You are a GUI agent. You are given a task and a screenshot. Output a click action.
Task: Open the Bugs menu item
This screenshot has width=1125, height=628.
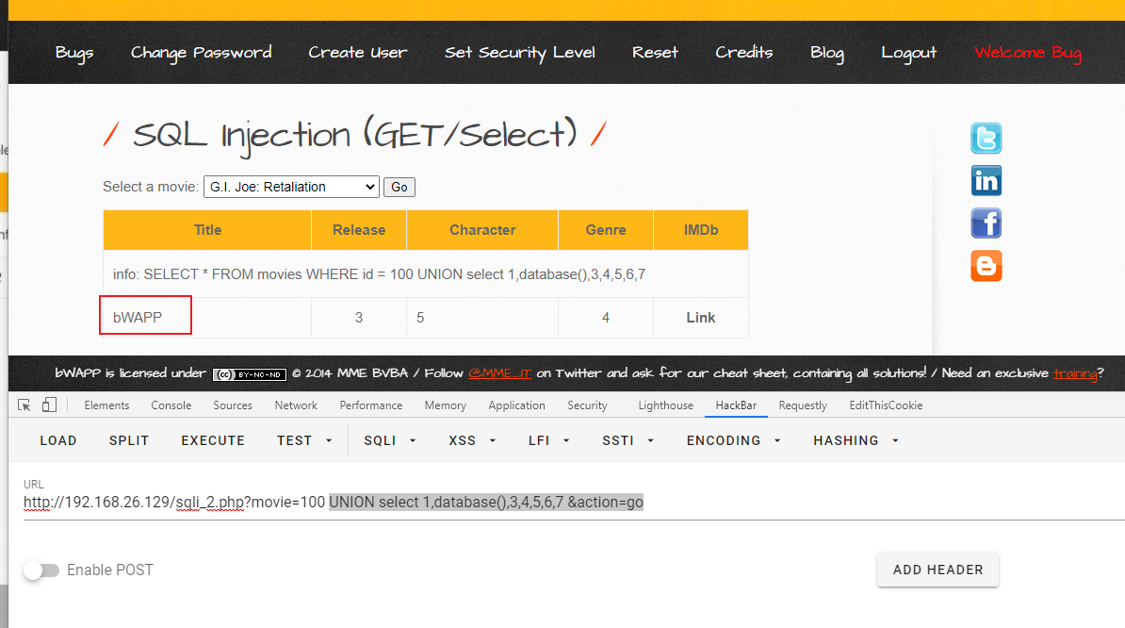point(74,53)
